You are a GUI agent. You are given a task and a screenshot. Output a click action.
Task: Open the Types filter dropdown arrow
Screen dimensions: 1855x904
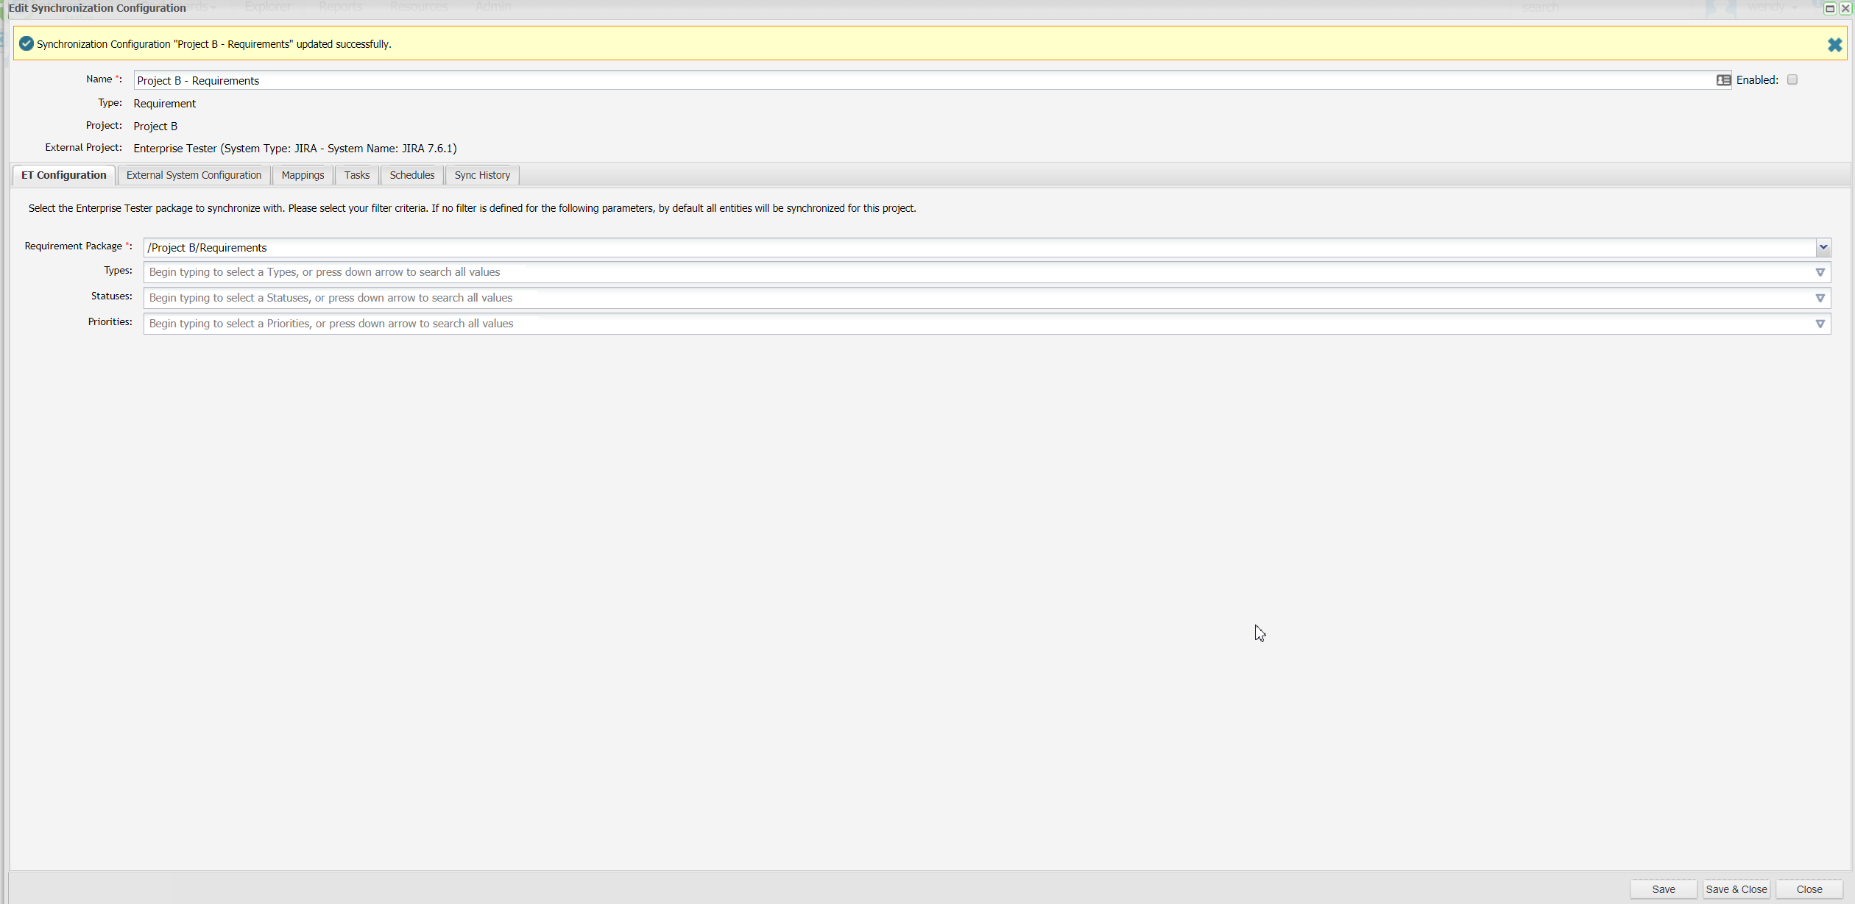pos(1820,273)
